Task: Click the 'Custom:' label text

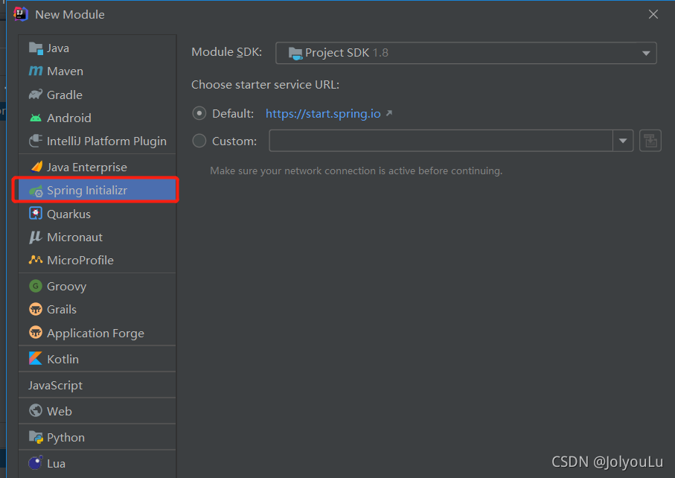Action: pos(234,141)
